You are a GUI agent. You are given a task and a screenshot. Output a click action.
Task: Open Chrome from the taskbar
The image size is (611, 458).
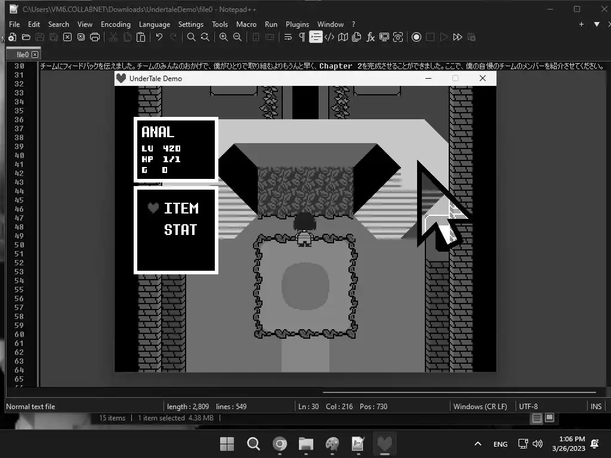tap(279, 444)
